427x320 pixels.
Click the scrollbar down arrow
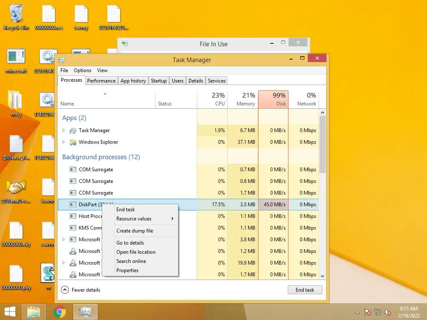(322, 276)
